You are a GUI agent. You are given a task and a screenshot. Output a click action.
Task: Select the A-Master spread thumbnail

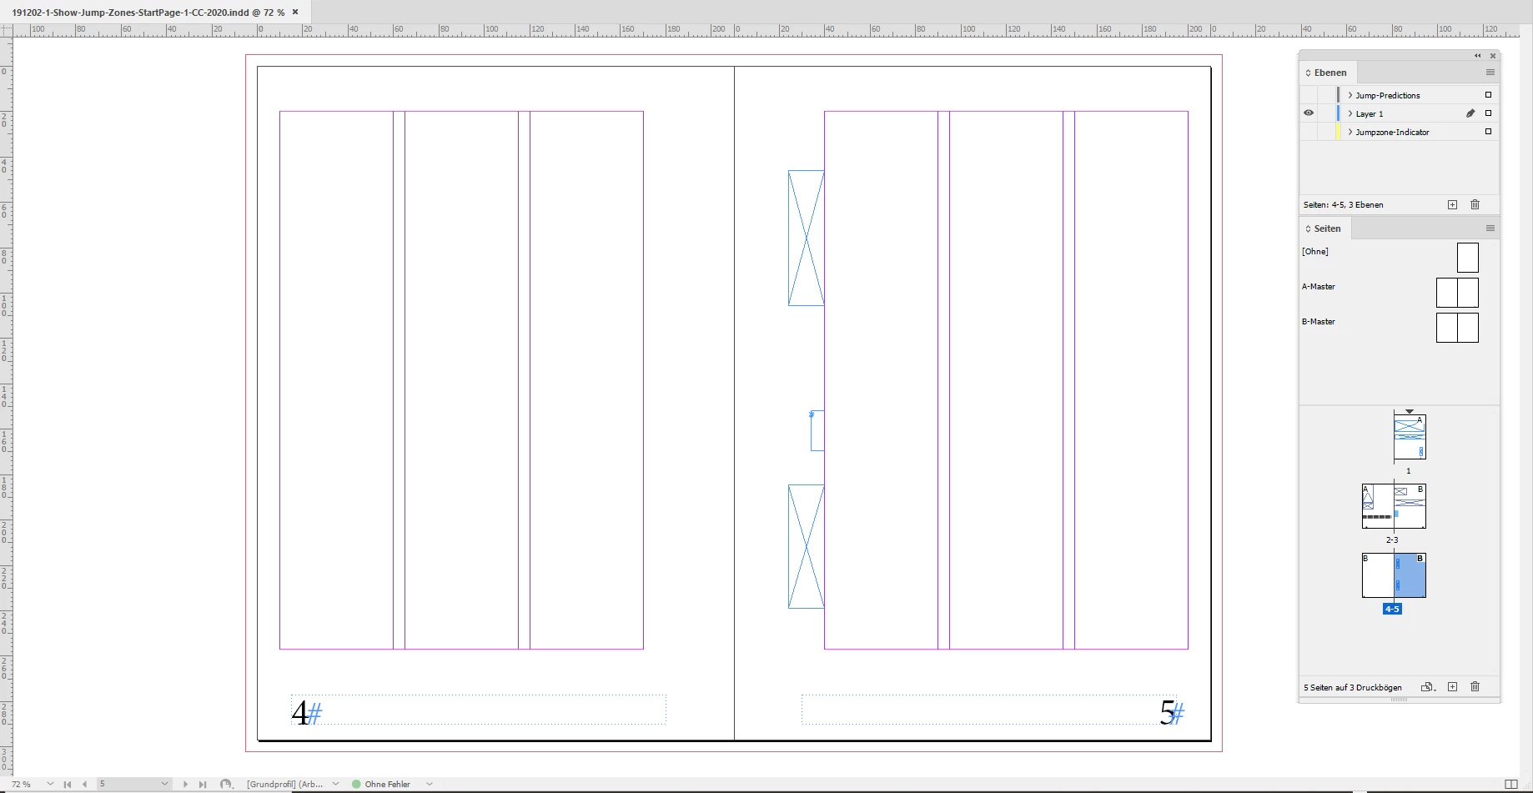[1457, 293]
